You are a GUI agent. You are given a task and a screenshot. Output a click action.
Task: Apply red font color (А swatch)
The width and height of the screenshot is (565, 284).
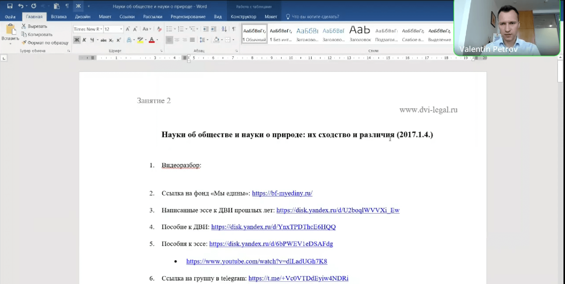pos(152,40)
